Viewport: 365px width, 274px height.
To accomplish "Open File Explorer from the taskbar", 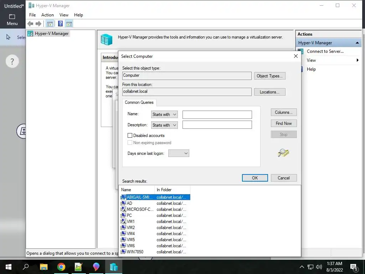I will pyautogui.click(x=43, y=267).
